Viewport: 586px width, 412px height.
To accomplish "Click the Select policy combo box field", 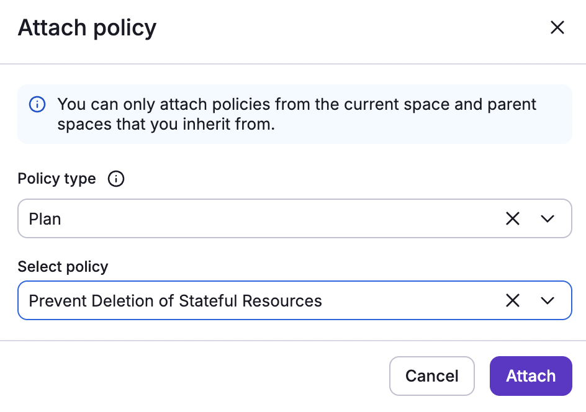I will pyautogui.click(x=248, y=300).
